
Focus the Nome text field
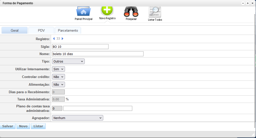(97, 54)
